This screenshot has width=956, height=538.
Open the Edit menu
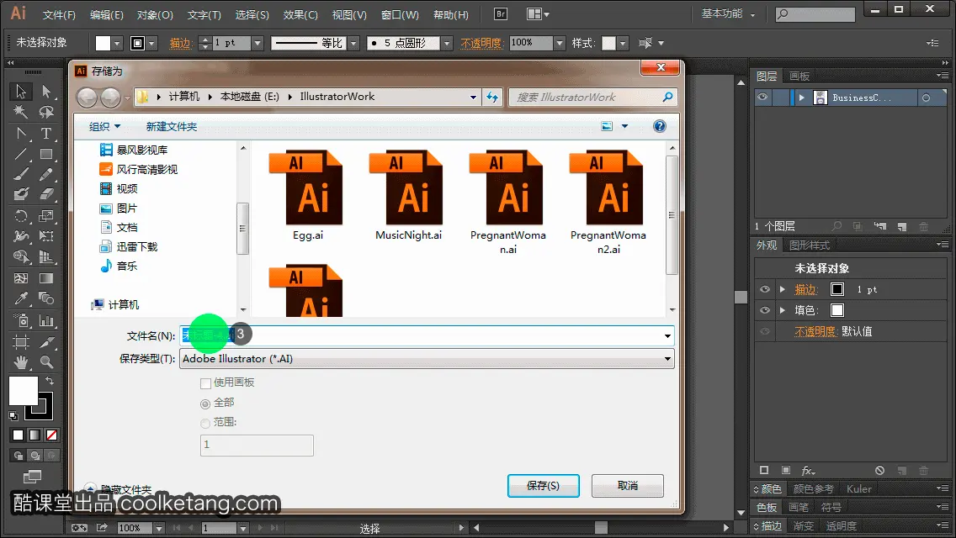pos(107,14)
